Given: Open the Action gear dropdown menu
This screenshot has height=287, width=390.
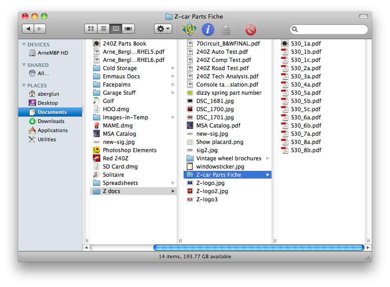Looking at the screenshot, I should [163, 29].
